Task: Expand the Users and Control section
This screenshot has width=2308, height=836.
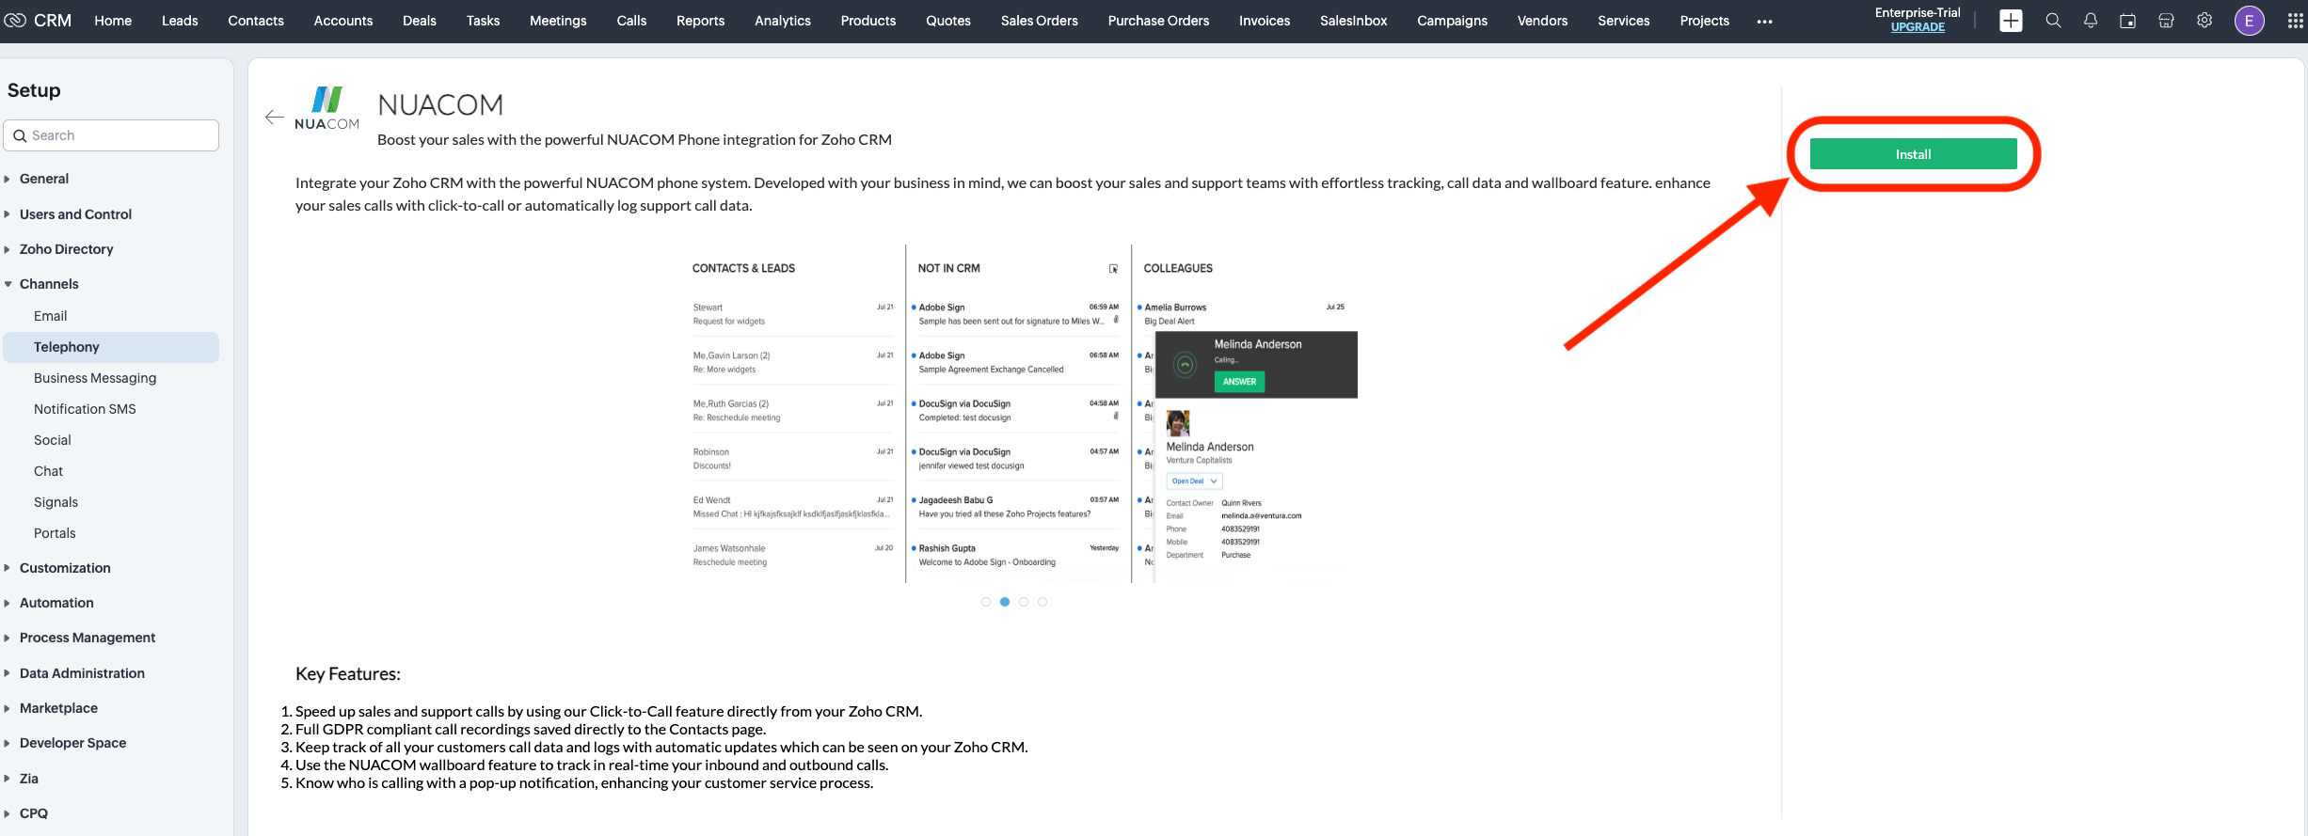Action: coord(75,214)
